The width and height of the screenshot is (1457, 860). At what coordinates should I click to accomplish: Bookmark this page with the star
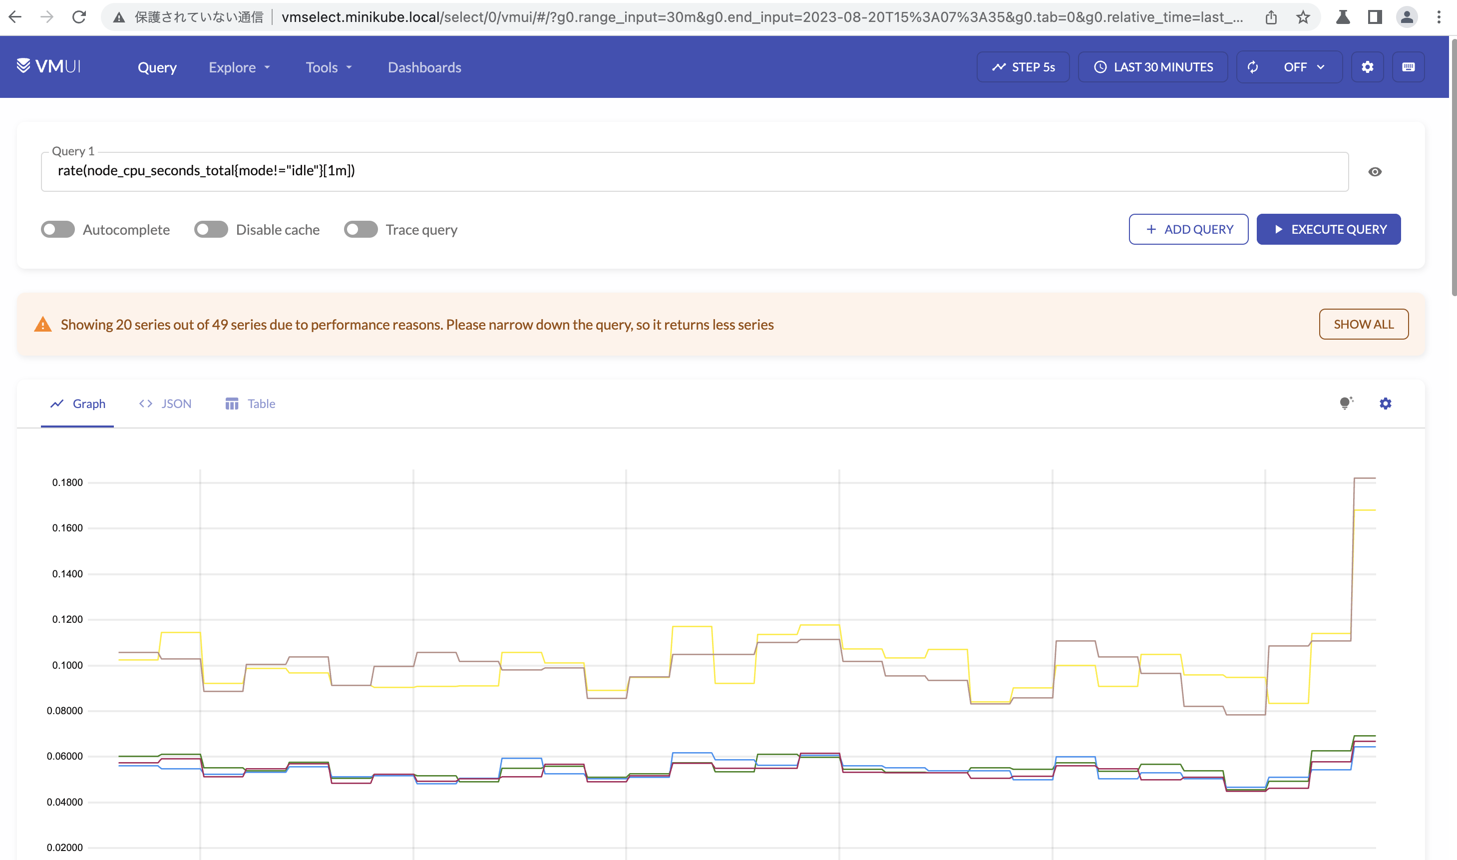coord(1304,17)
